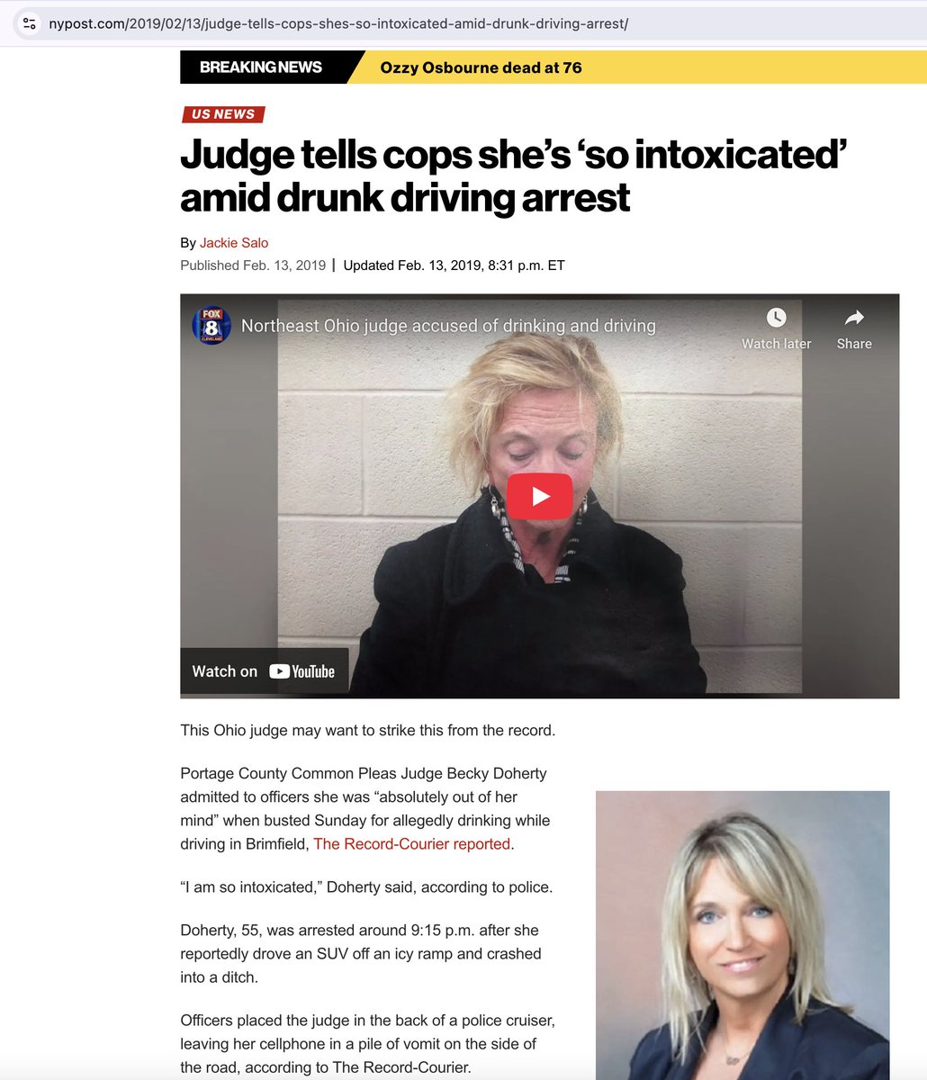Open the judge's portrait photo

click(x=742, y=935)
